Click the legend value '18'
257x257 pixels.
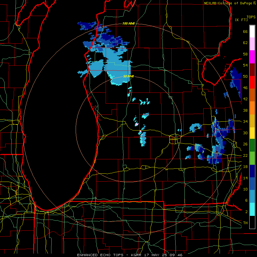(245, 167)
